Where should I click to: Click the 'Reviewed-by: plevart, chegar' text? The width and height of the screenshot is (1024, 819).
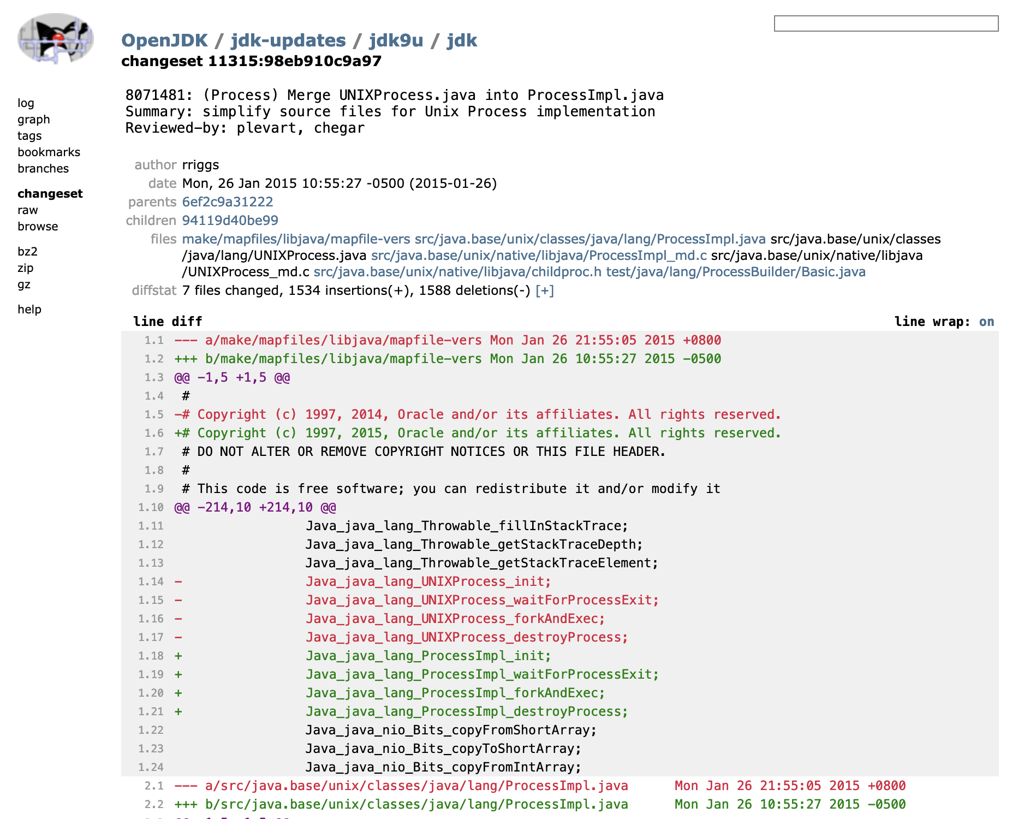click(245, 128)
